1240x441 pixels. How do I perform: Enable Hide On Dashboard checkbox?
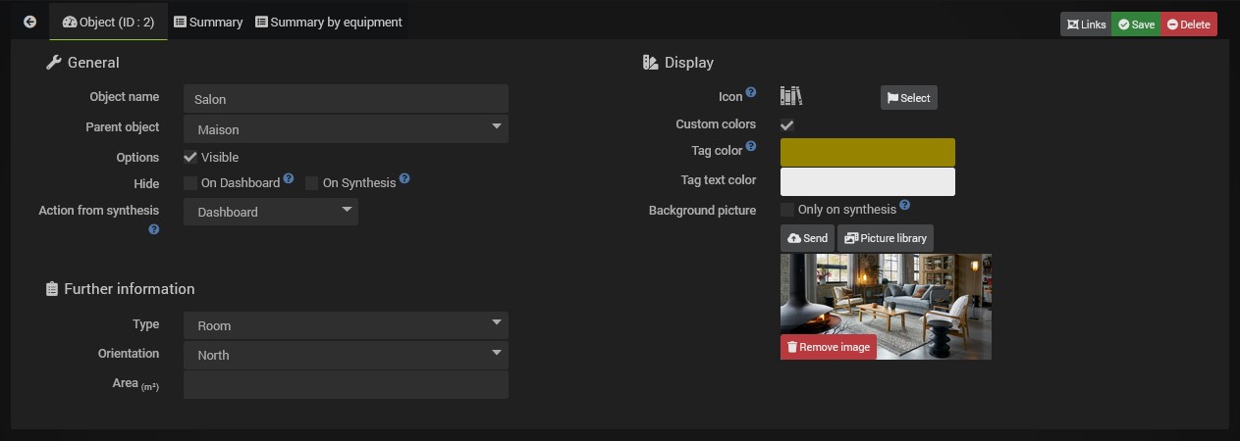(x=190, y=183)
